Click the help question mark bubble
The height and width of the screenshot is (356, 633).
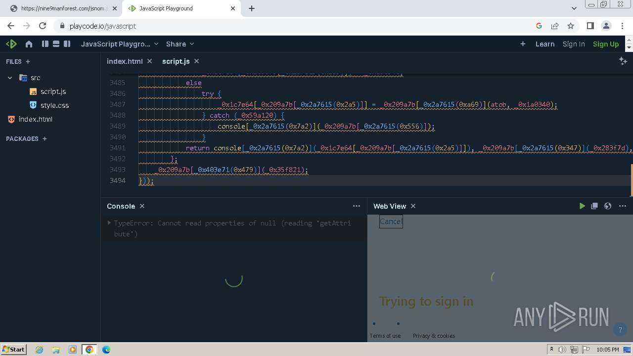(620, 330)
